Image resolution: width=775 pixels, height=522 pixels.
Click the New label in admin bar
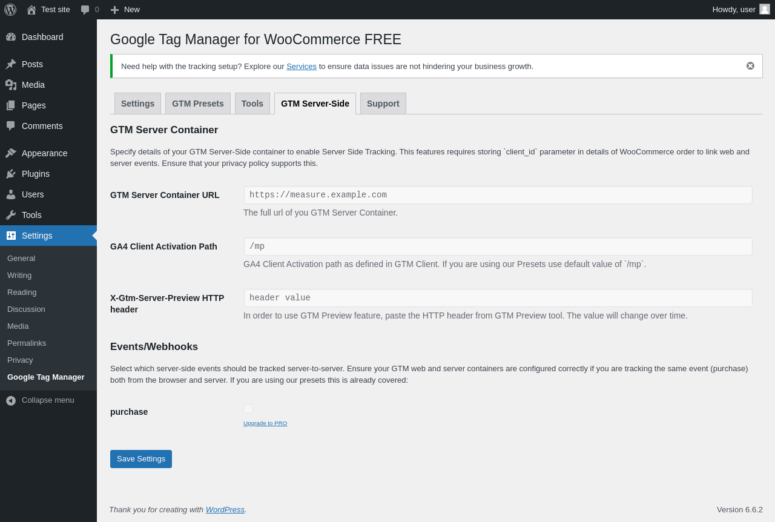point(132,10)
